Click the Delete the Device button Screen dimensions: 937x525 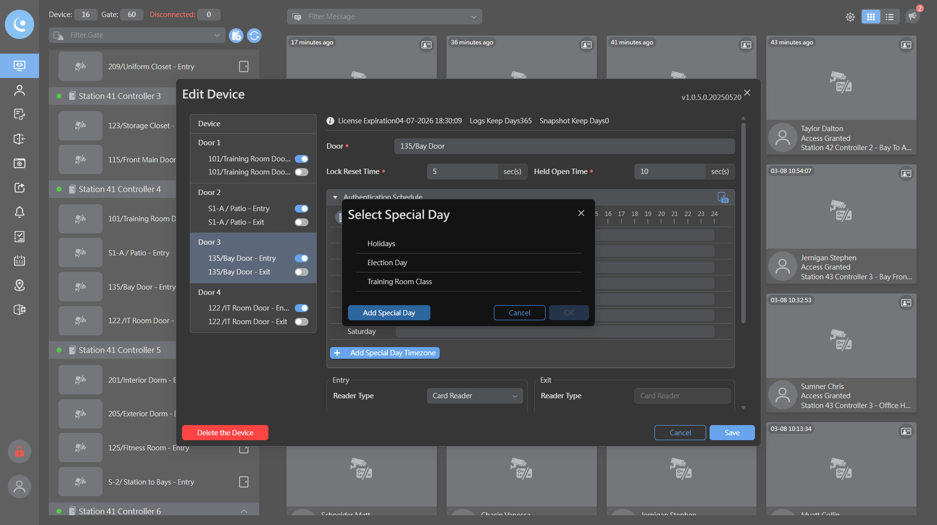click(225, 433)
